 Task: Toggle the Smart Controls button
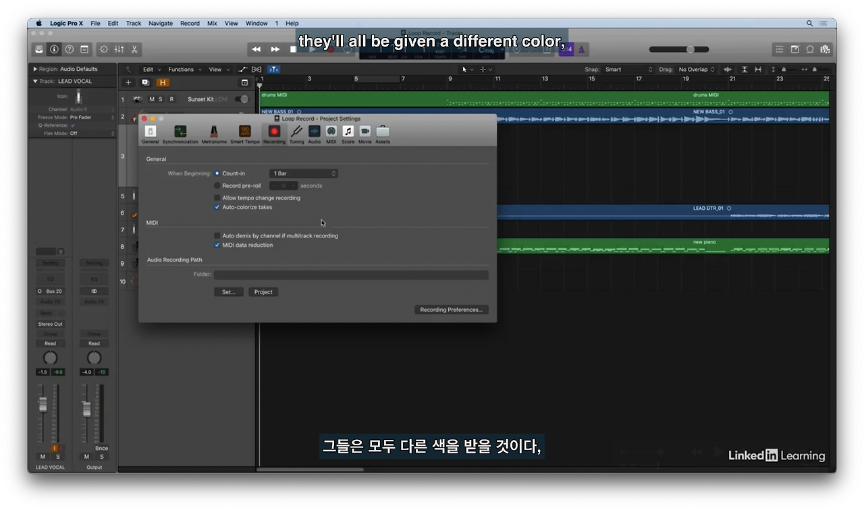103,49
